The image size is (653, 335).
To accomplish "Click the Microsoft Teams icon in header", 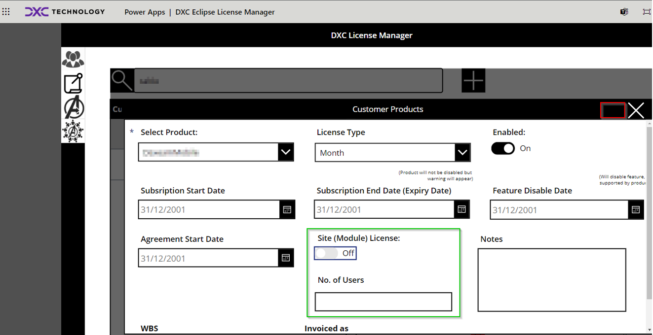I will pos(624,12).
